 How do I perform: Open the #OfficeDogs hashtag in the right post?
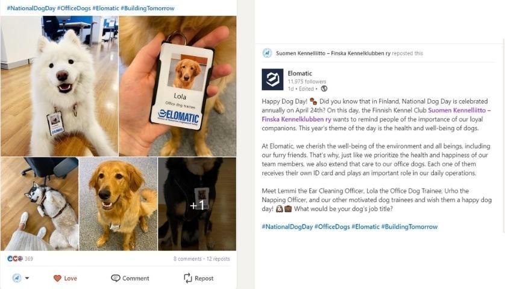click(x=331, y=227)
